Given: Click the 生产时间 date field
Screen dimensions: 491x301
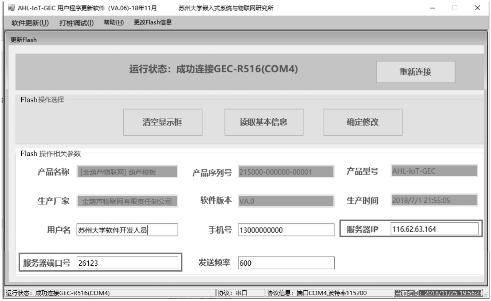Looking at the screenshot, I should tap(434, 200).
